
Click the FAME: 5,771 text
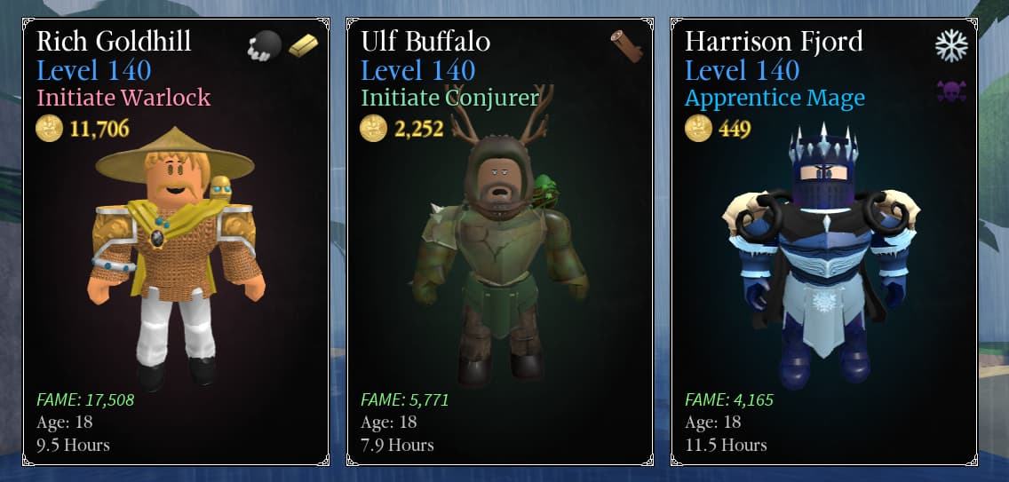pyautogui.click(x=405, y=399)
